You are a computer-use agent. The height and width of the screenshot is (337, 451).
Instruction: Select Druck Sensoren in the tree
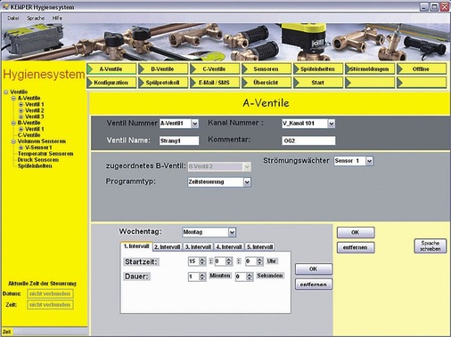click(x=38, y=160)
